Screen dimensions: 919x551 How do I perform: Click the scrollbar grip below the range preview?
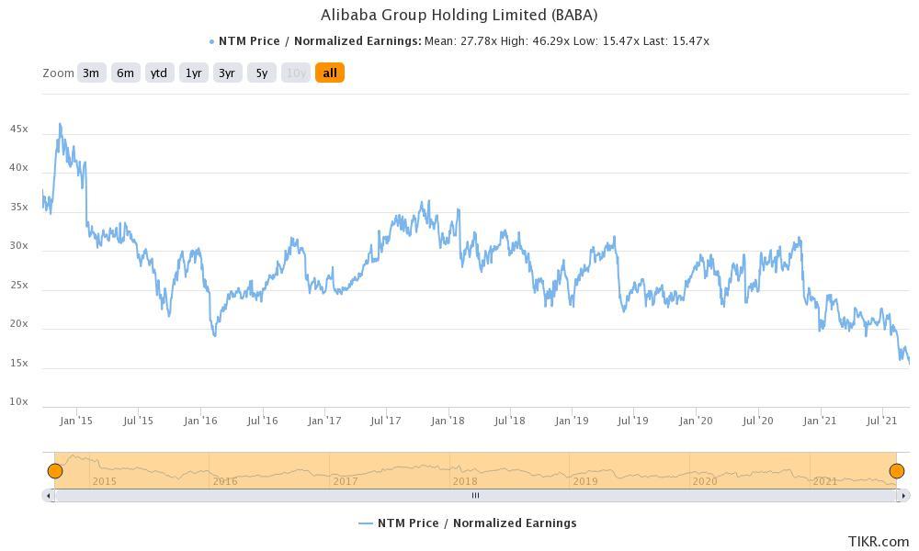pyautogui.click(x=476, y=495)
